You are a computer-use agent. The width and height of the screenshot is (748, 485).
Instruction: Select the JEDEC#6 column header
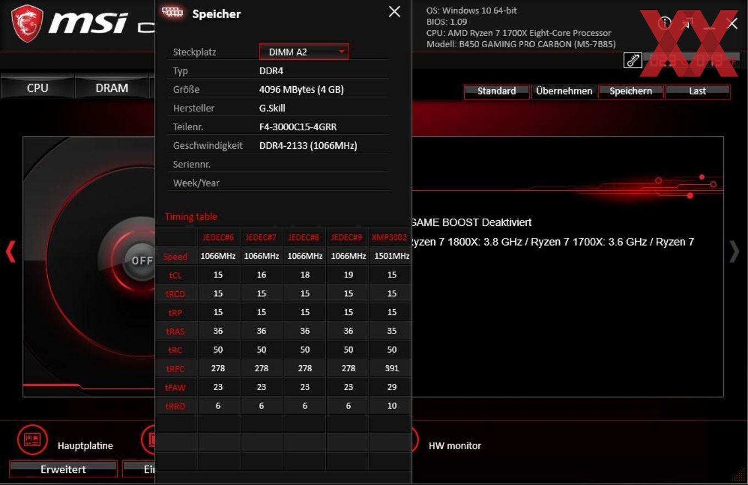tap(218, 237)
